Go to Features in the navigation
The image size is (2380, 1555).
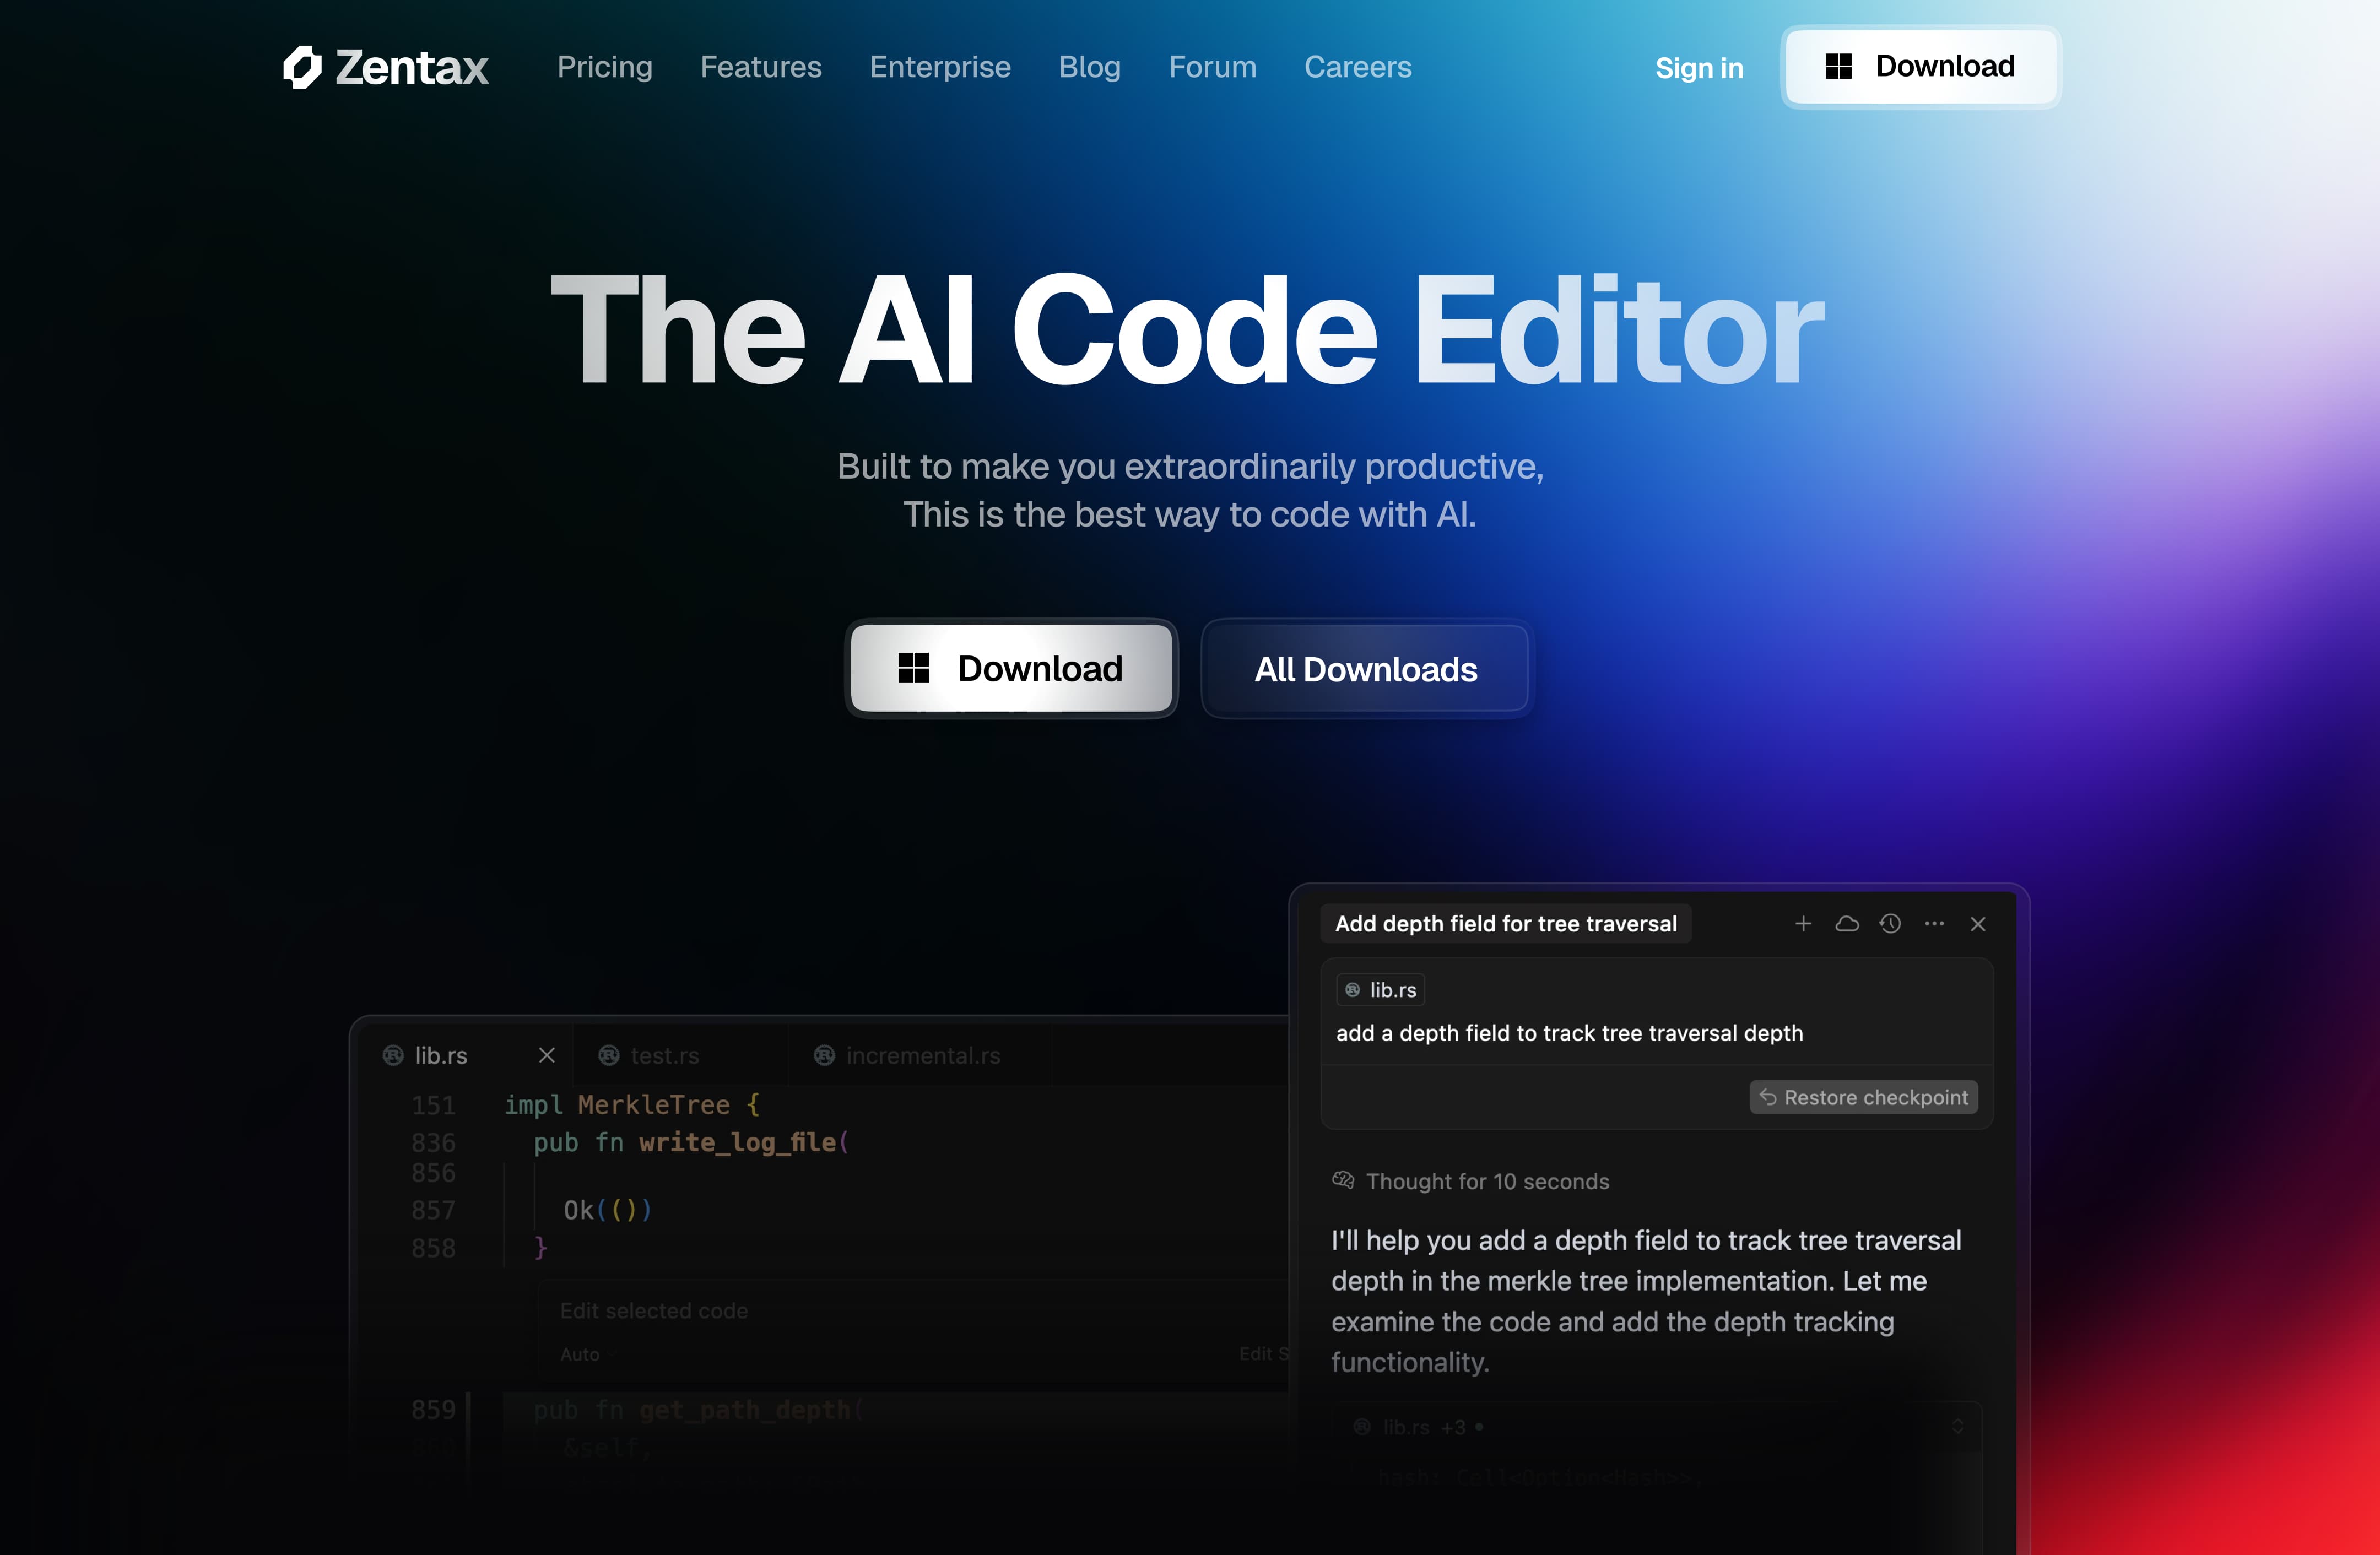pos(761,67)
